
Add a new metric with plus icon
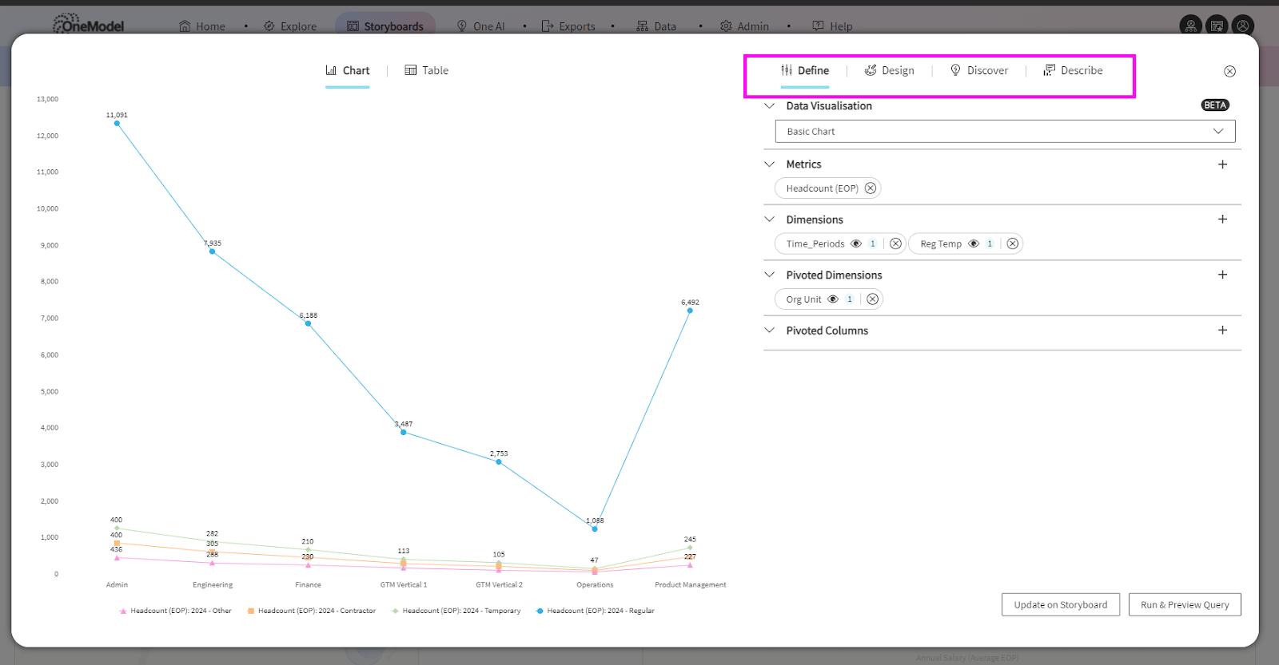[x=1222, y=164]
